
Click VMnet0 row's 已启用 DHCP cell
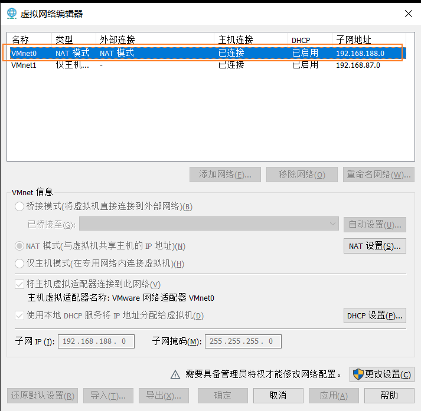[x=305, y=53]
